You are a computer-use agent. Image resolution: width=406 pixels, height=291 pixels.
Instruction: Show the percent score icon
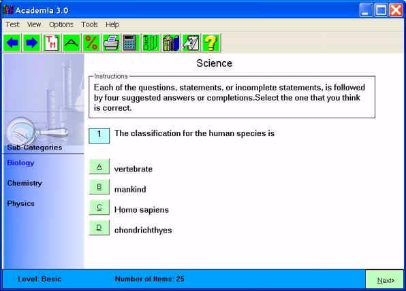[91, 43]
